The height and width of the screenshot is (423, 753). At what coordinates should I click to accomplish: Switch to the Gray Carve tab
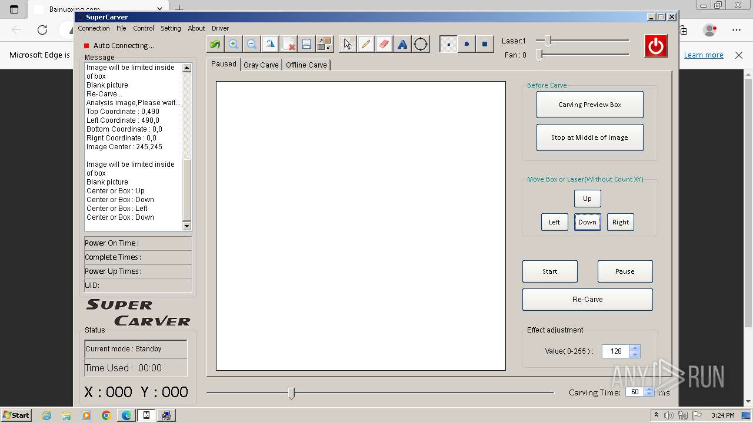coord(261,65)
